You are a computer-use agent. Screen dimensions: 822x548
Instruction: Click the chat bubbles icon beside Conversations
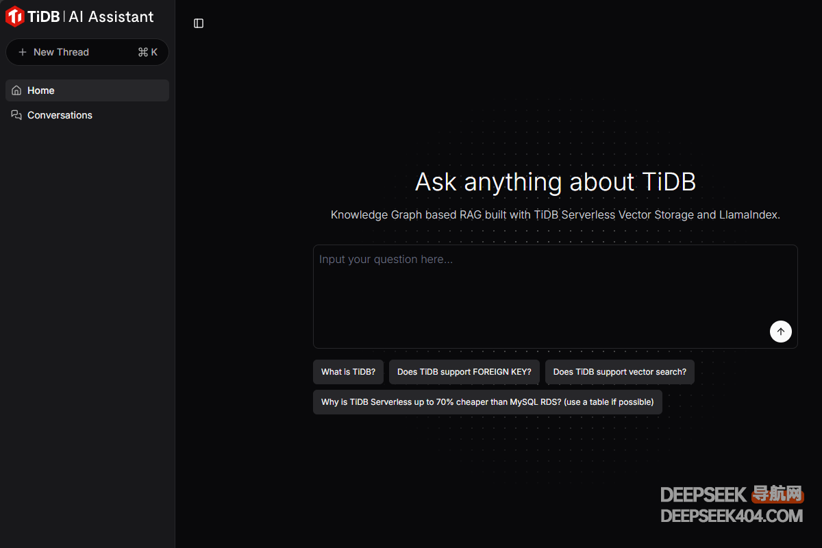tap(16, 115)
